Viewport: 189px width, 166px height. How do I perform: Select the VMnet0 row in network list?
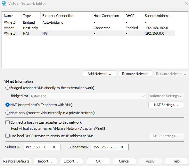[x=89, y=22]
